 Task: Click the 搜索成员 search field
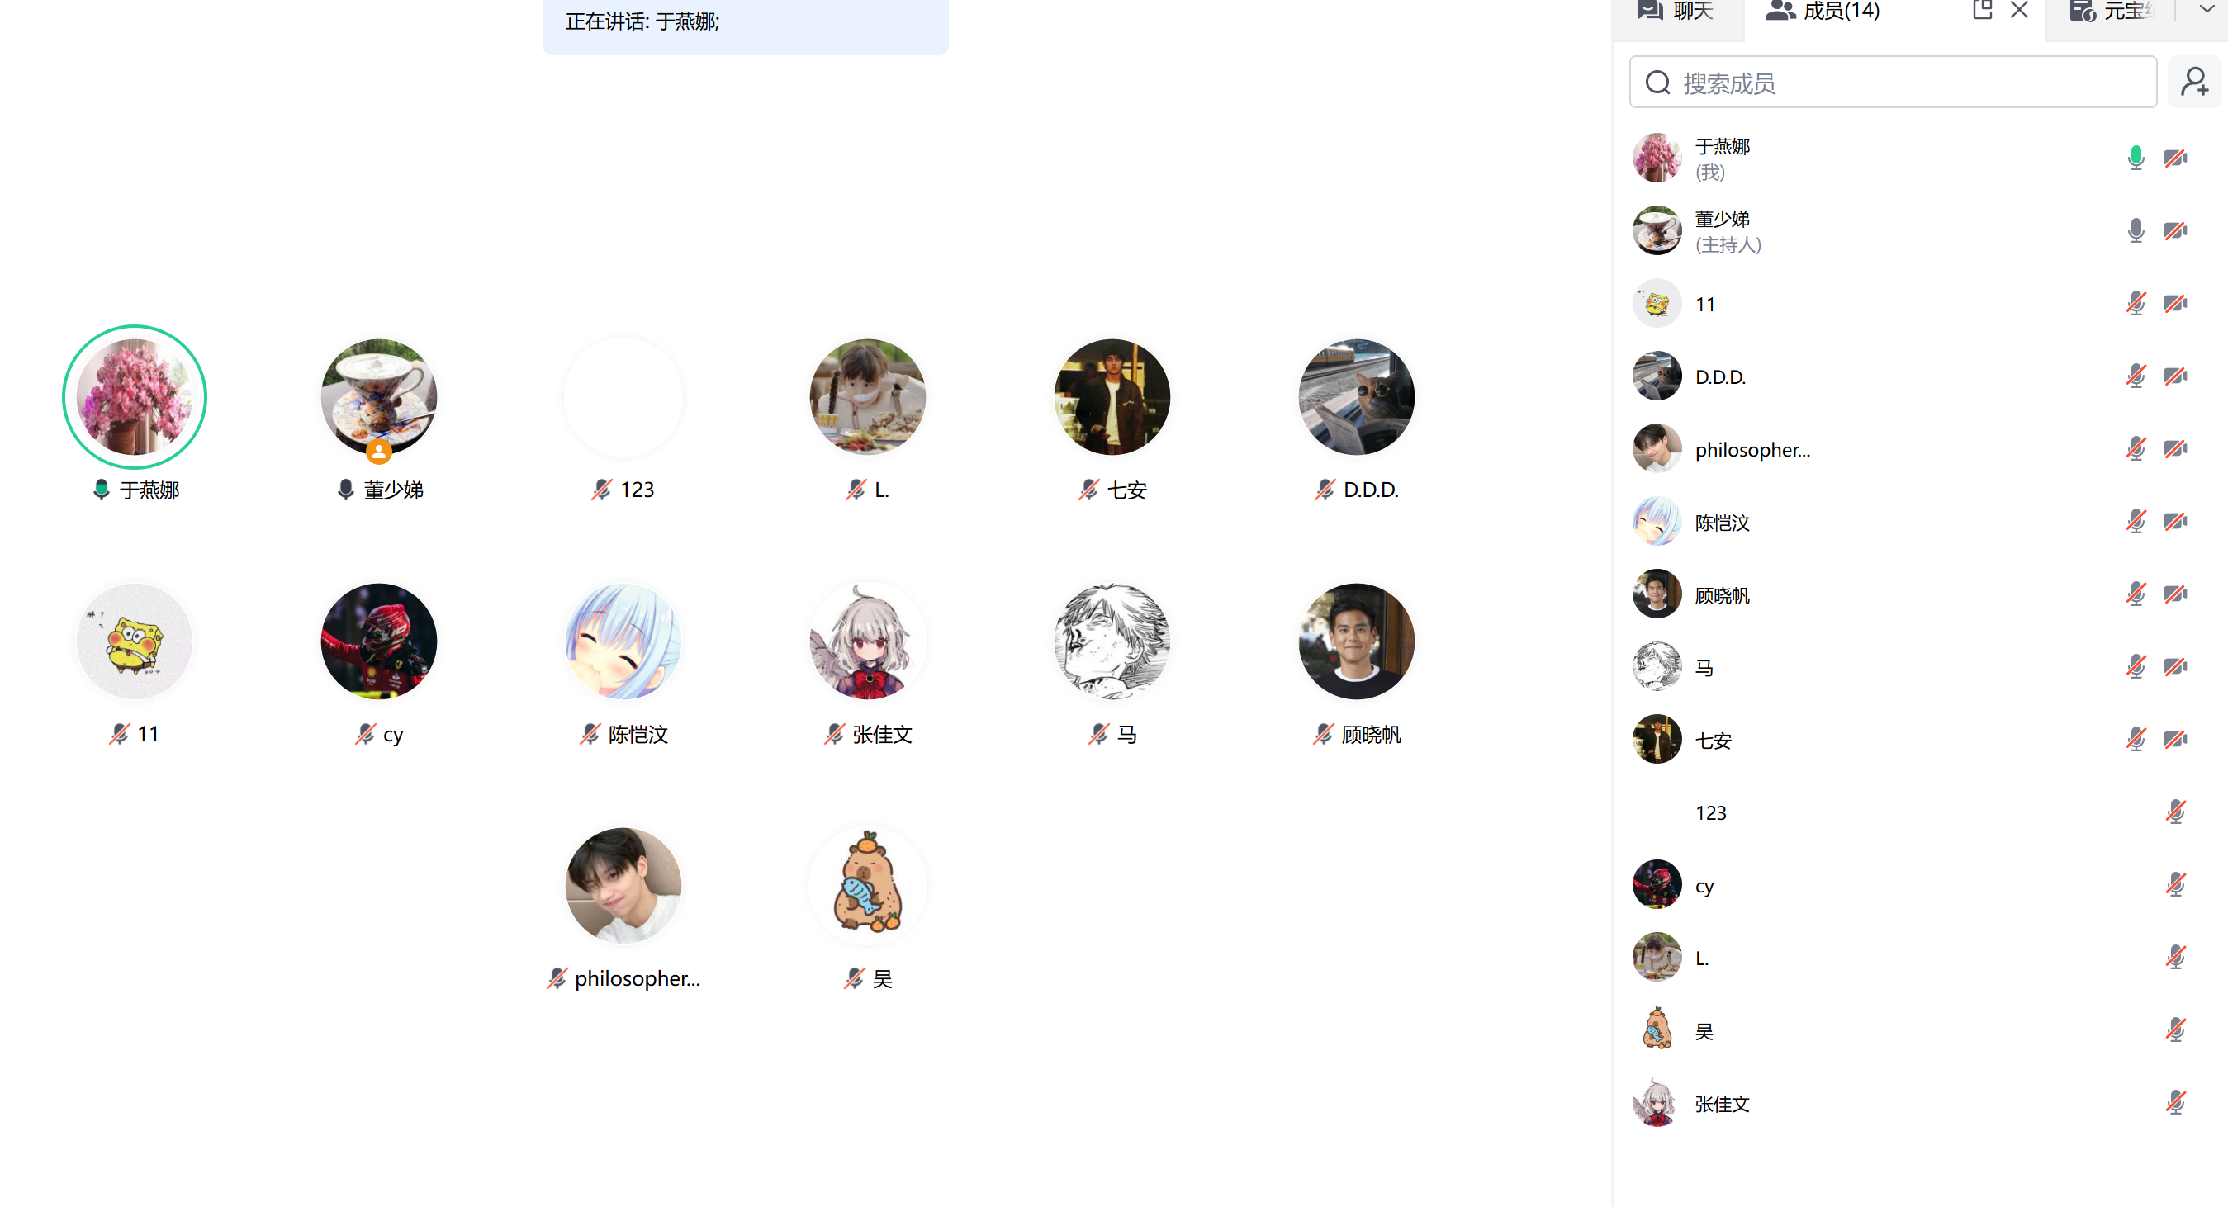click(x=1893, y=82)
